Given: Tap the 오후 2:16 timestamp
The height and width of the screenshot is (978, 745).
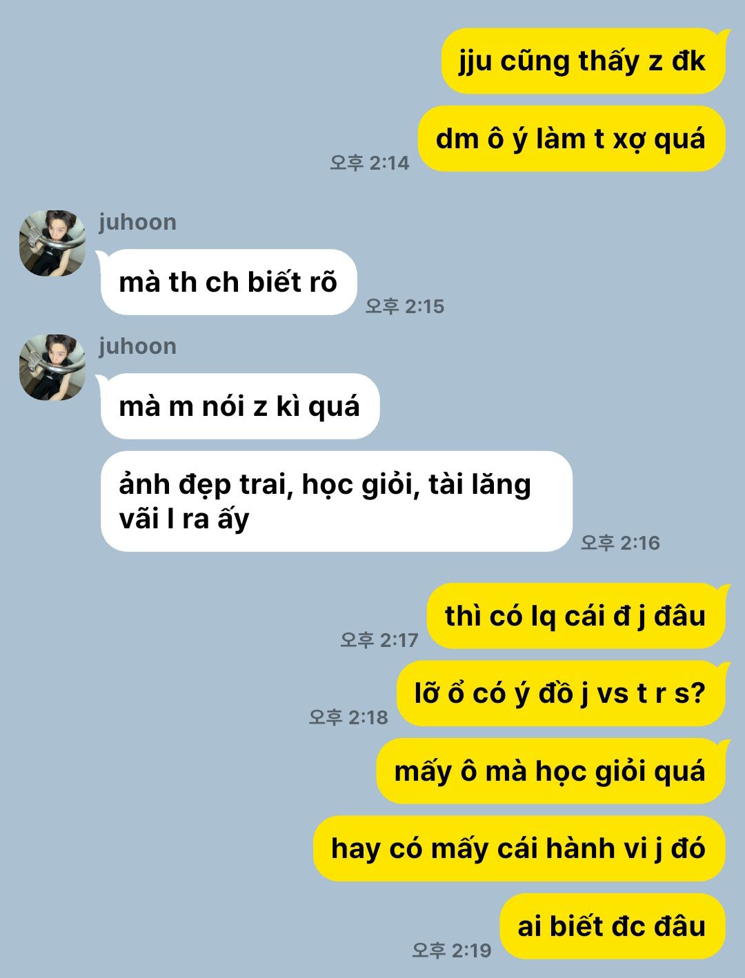Looking at the screenshot, I should click(x=620, y=543).
